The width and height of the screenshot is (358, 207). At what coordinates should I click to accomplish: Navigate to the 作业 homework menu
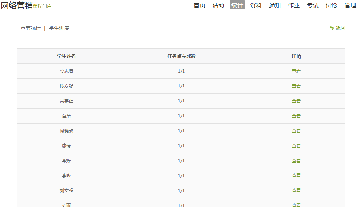(294, 5)
